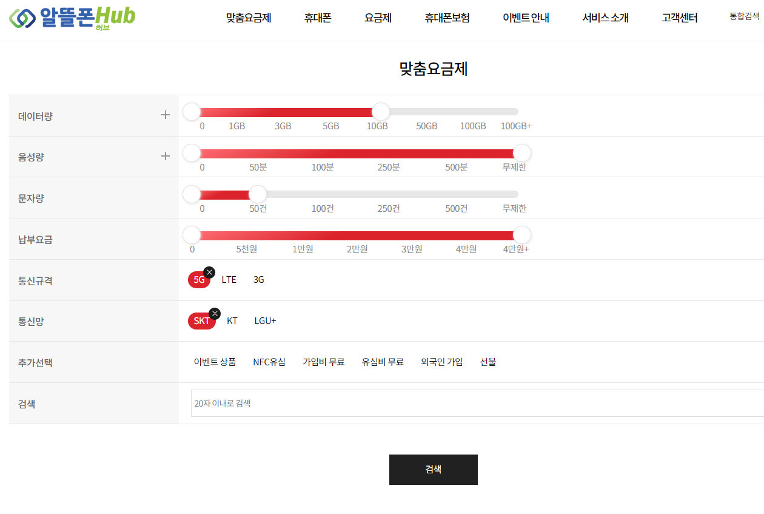Click the 납부요금 left slider handle at 0

192,235
